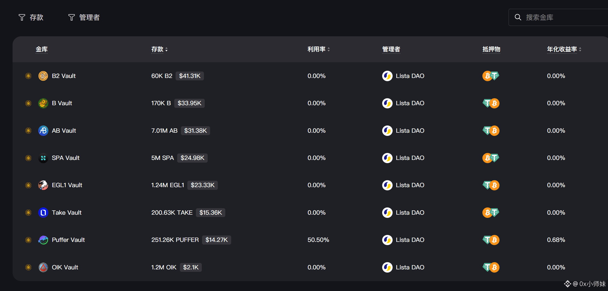Click BNB chain badge beside SPA Vault

click(28, 158)
